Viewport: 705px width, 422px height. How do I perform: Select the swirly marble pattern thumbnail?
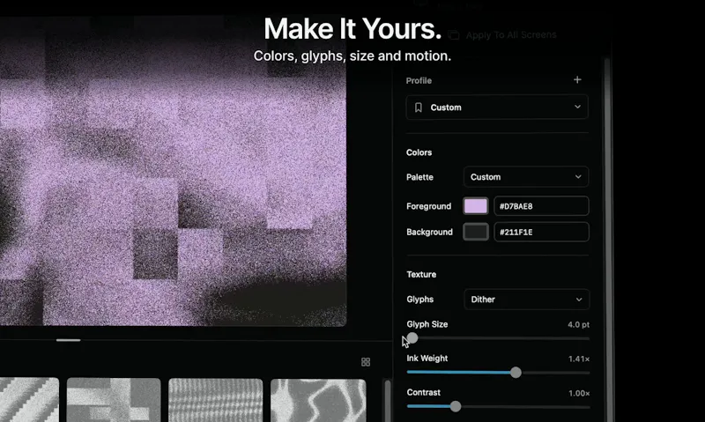click(318, 400)
